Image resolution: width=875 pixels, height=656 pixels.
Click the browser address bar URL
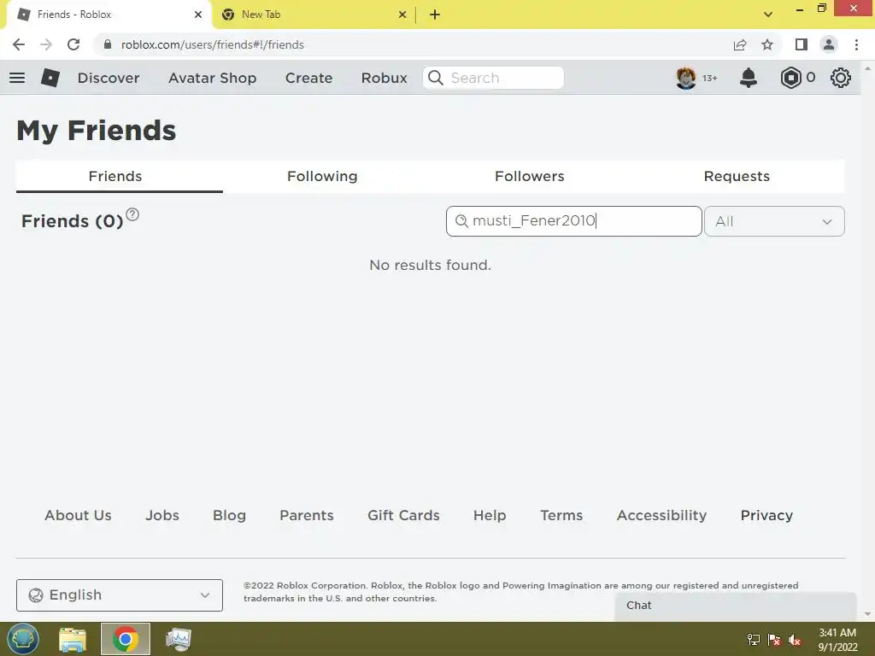pos(212,44)
